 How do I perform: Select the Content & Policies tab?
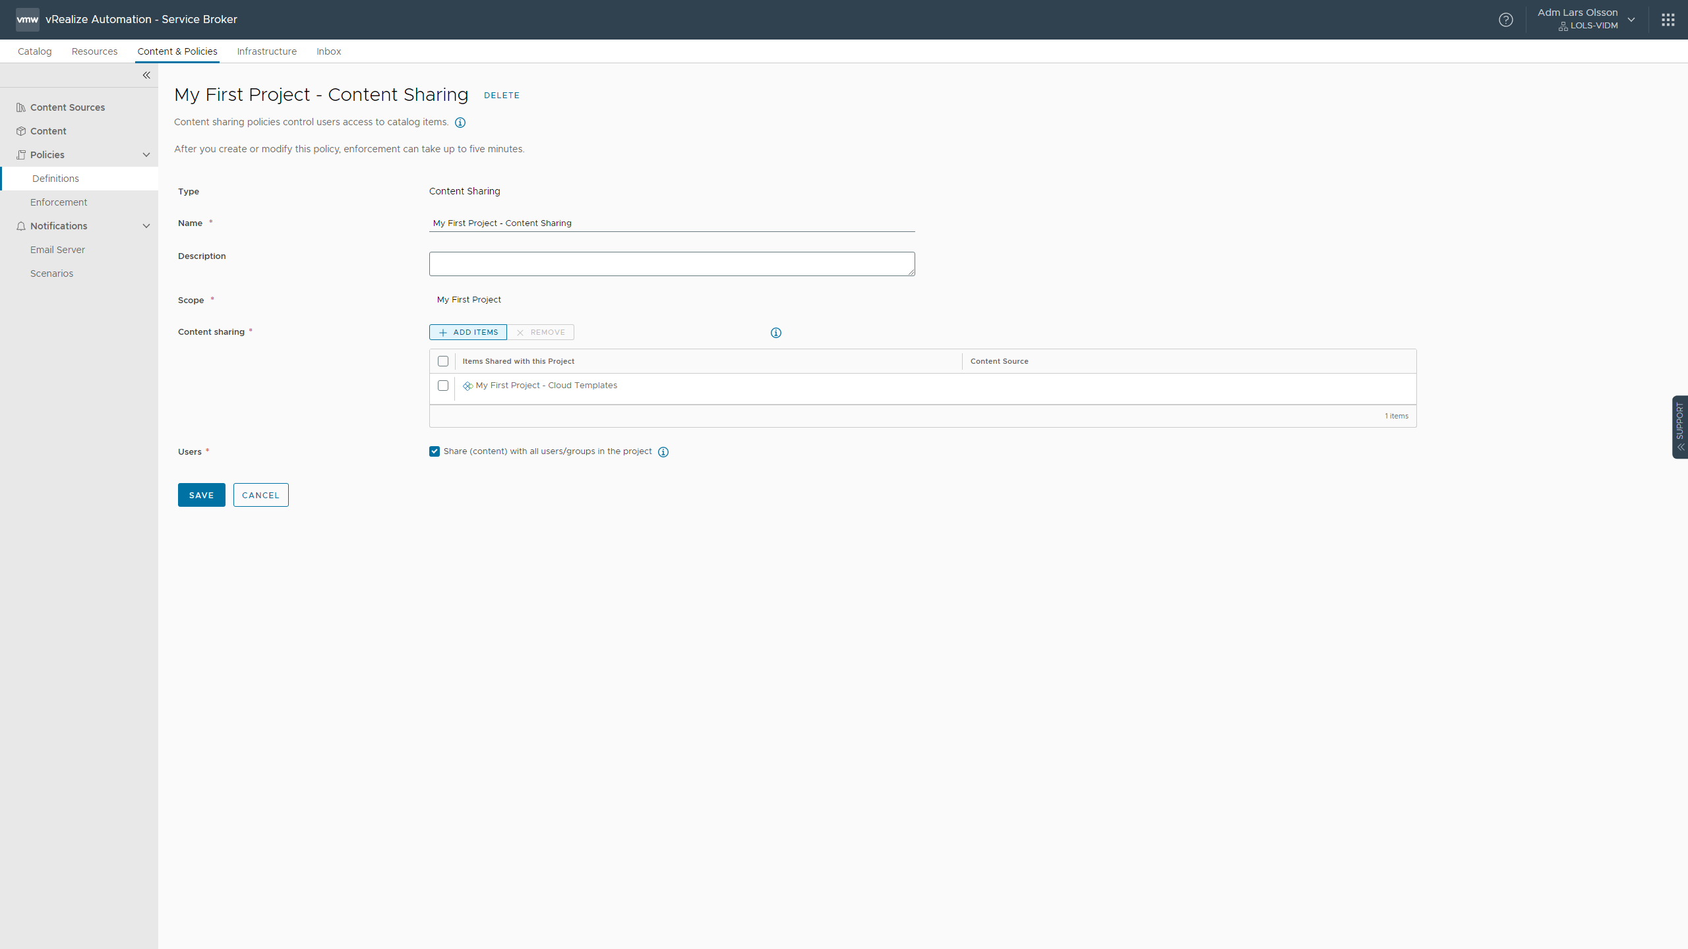click(x=177, y=51)
